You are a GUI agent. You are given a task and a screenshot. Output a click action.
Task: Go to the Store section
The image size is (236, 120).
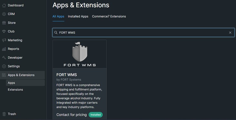click(12, 23)
